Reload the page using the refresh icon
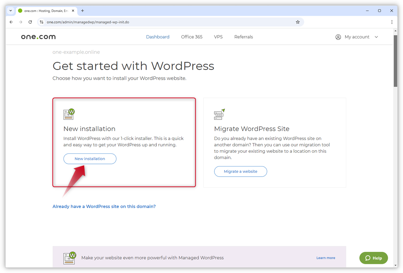The width and height of the screenshot is (403, 273). click(x=30, y=22)
